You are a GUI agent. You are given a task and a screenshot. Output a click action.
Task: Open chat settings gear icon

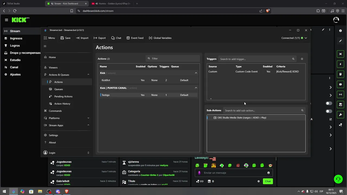pos(259,181)
